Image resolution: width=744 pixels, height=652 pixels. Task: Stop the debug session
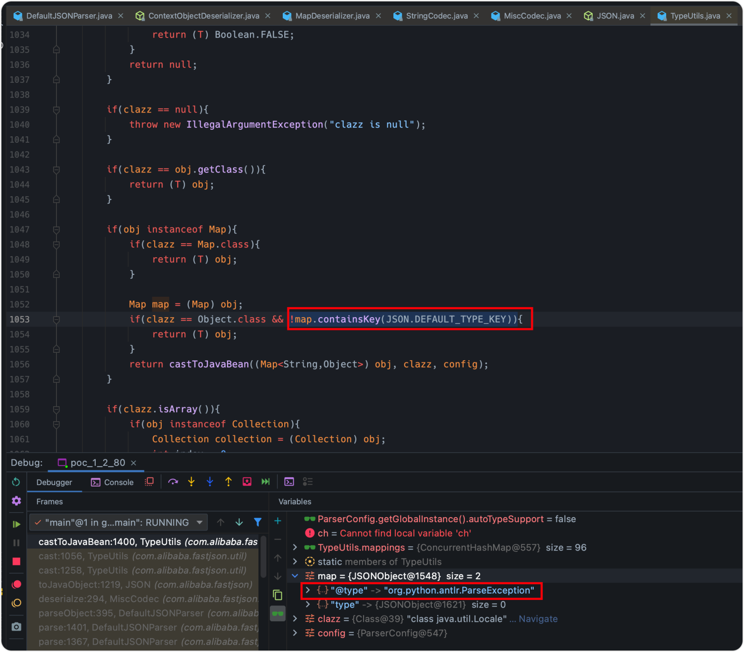pos(16,561)
